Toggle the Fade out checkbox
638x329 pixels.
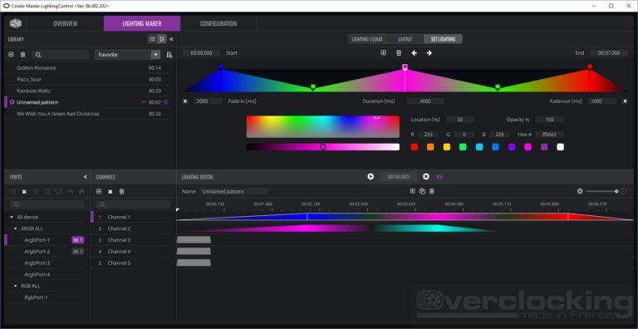625,101
